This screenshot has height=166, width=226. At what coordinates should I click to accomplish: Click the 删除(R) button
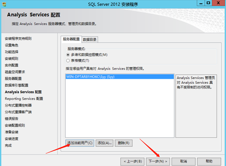click(x=124, y=143)
